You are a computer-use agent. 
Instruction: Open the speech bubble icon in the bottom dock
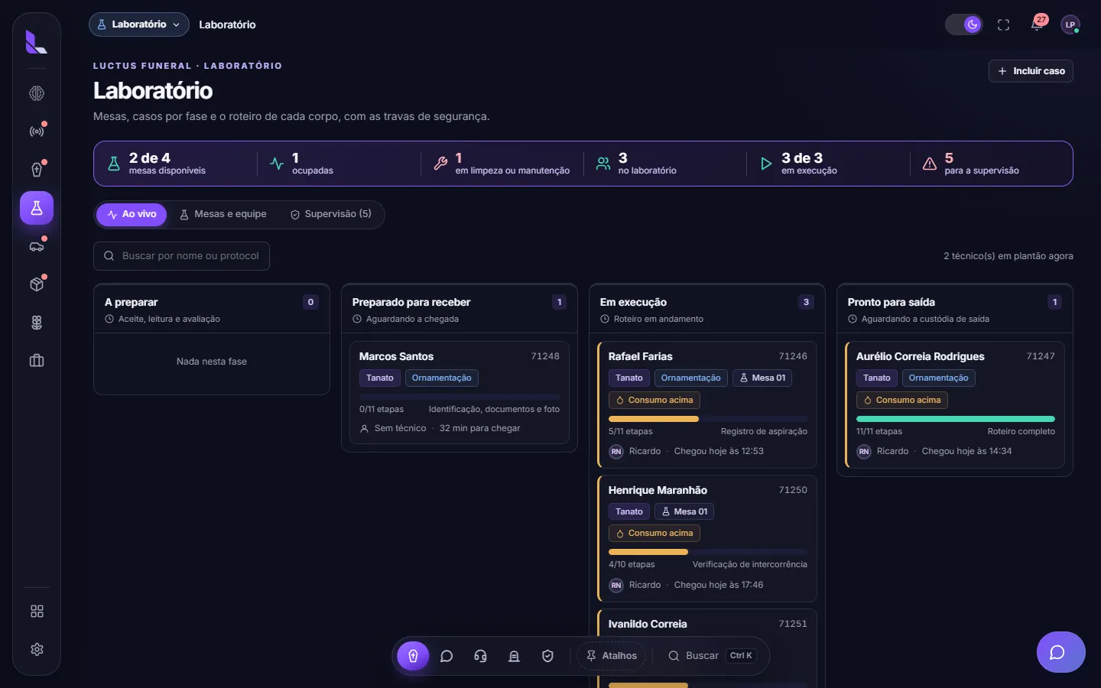(447, 656)
